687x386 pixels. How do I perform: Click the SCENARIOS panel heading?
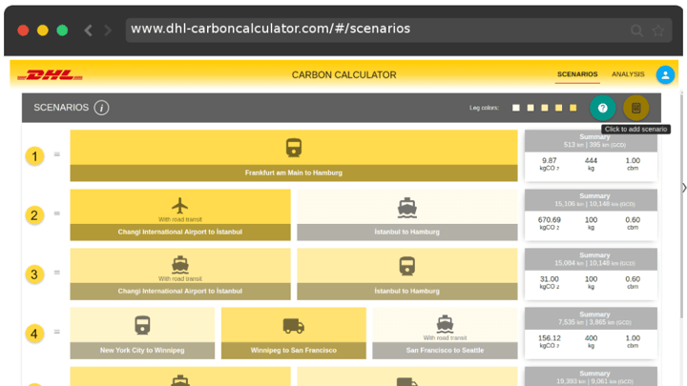pyautogui.click(x=61, y=108)
